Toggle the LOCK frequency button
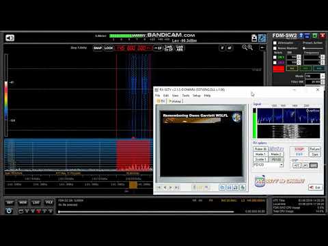Image resolution: width=328 pixels, height=246 pixels. coord(109,48)
